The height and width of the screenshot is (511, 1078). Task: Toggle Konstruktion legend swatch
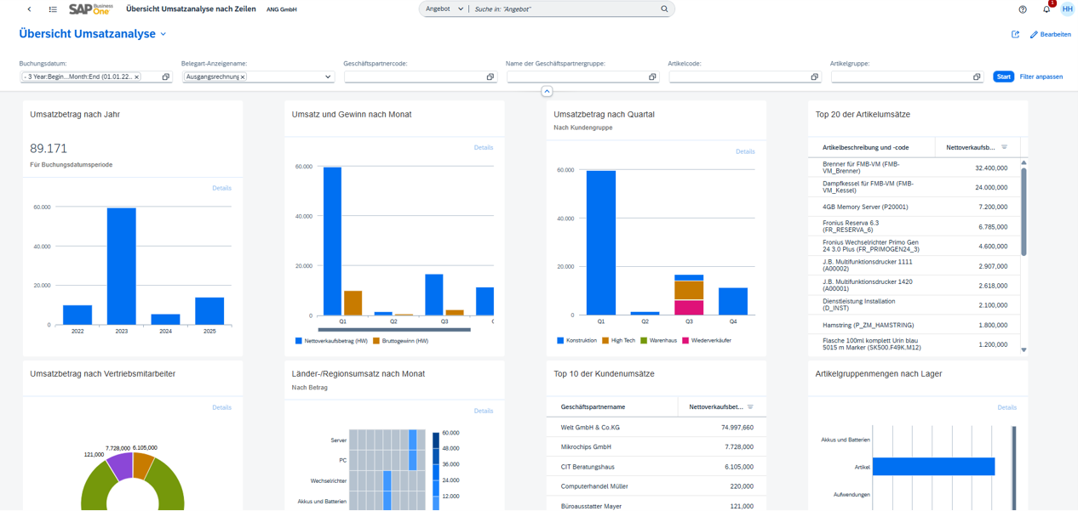560,341
